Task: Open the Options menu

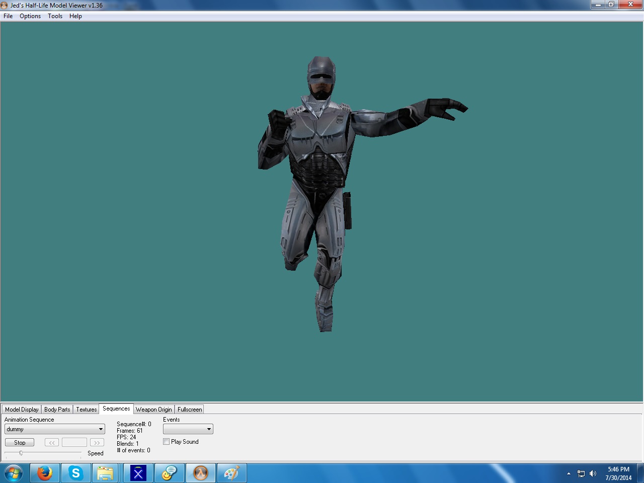Action: coord(30,16)
